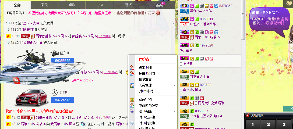Expand the 人员管理 submenu arrow
This screenshot has height=129, width=293.
174,85
